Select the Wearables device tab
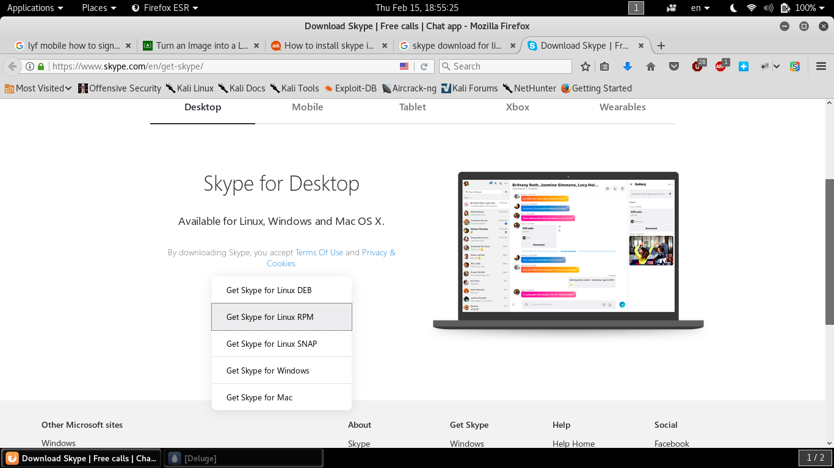834x468 pixels. 623,107
